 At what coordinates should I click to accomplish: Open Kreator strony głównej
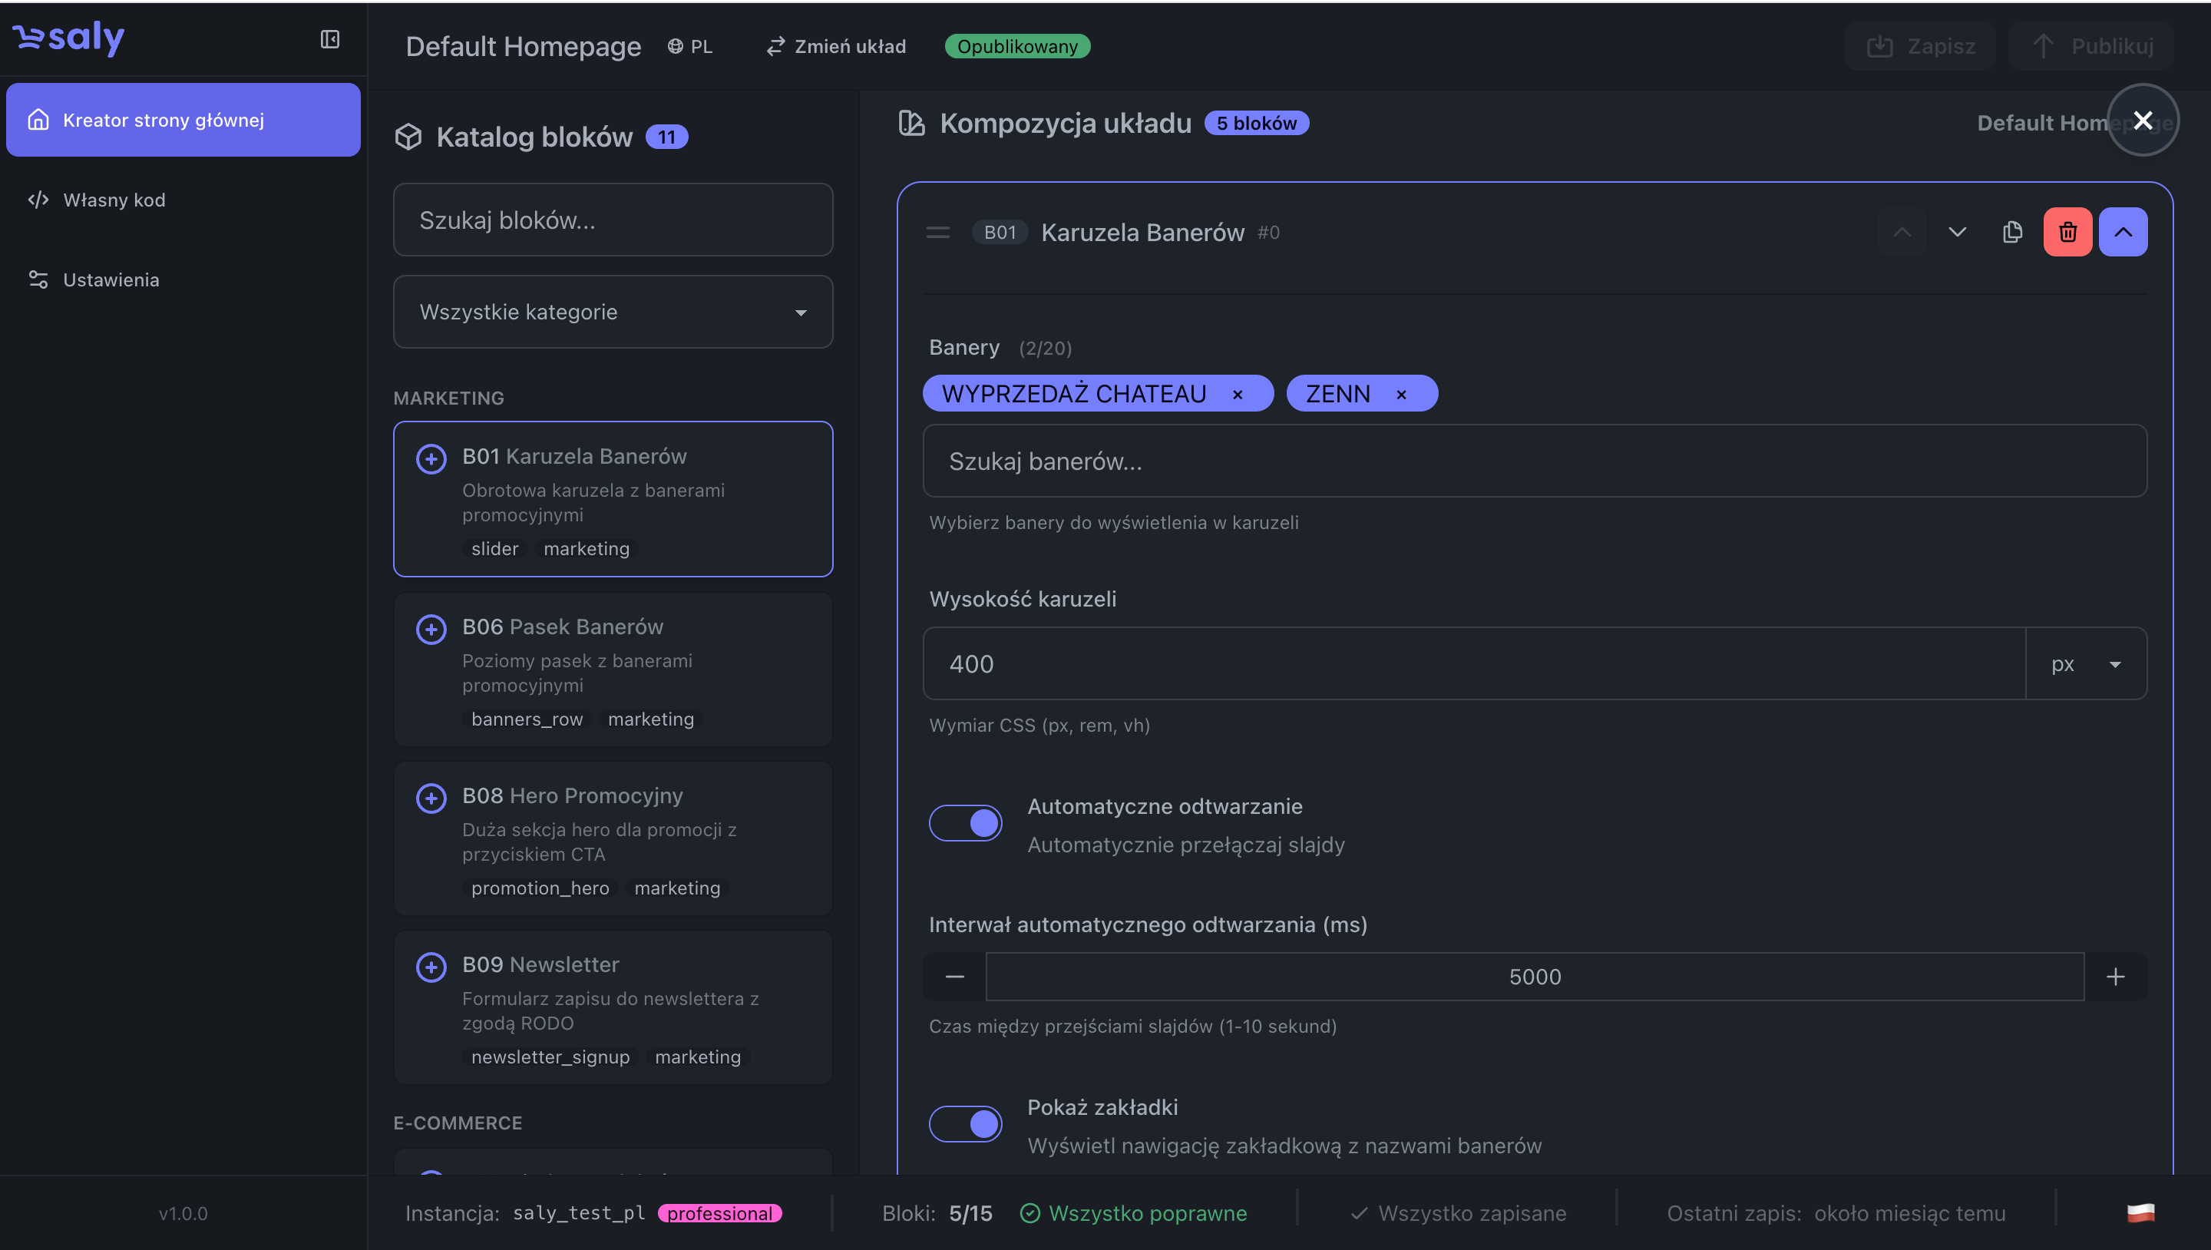pos(183,119)
